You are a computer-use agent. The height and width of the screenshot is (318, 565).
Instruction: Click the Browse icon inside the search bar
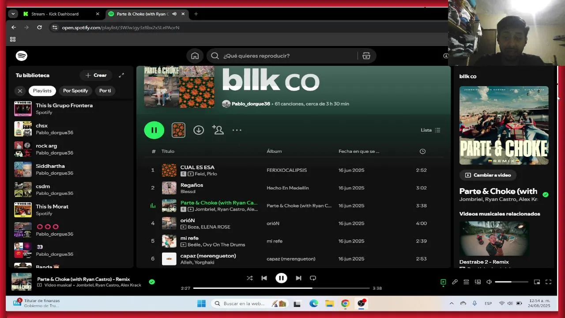point(366,56)
